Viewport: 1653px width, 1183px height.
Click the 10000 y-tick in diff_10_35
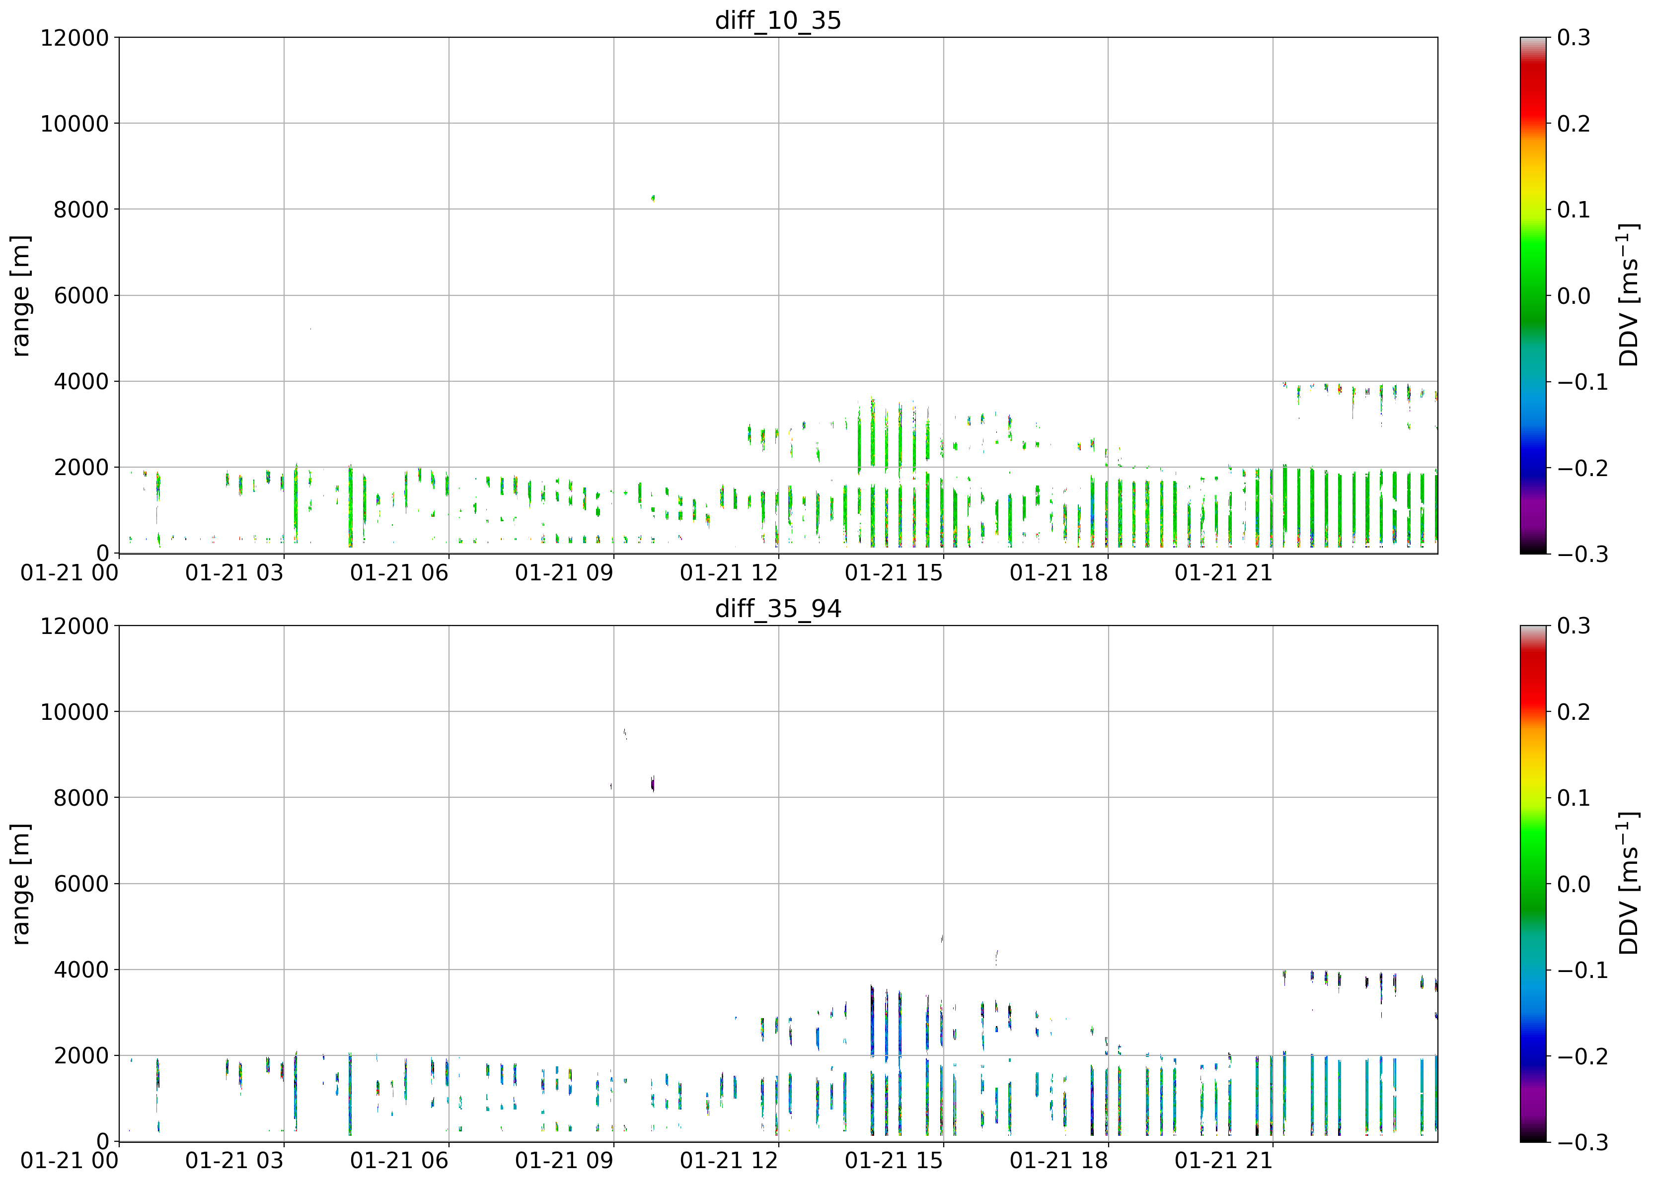(75, 124)
